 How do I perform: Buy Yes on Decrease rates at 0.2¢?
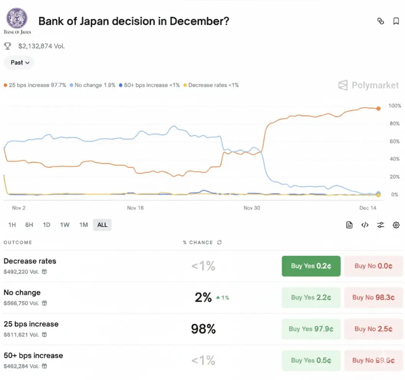311,266
